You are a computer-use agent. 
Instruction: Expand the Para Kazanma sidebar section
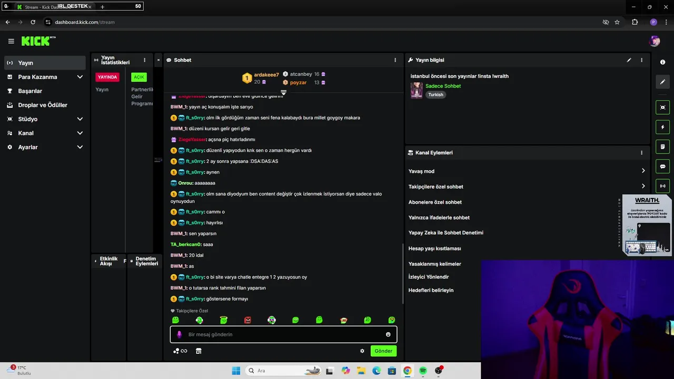tap(80, 77)
